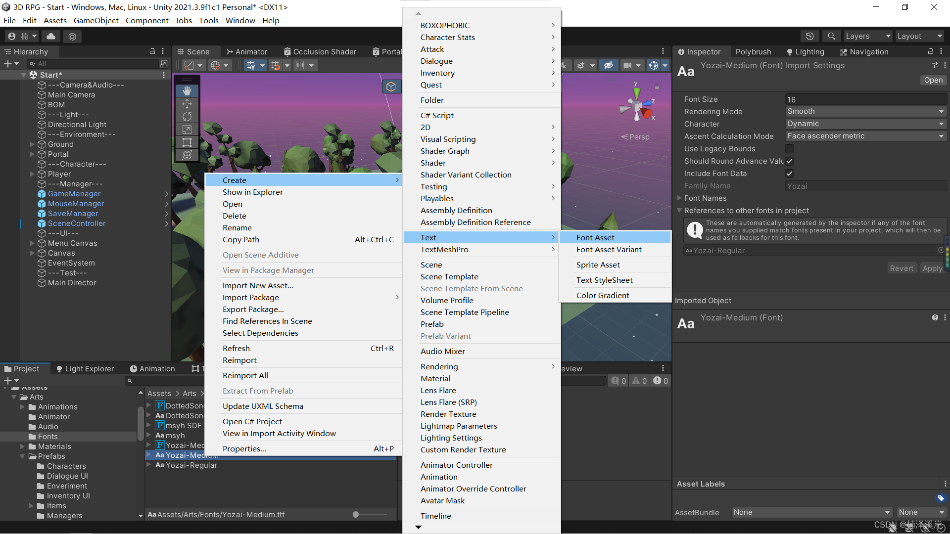The height and width of the screenshot is (534, 950).
Task: Toggle the scene gizmos button
Action: [x=653, y=65]
